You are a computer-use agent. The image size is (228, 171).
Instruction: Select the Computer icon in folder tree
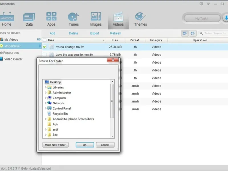click(x=49, y=98)
